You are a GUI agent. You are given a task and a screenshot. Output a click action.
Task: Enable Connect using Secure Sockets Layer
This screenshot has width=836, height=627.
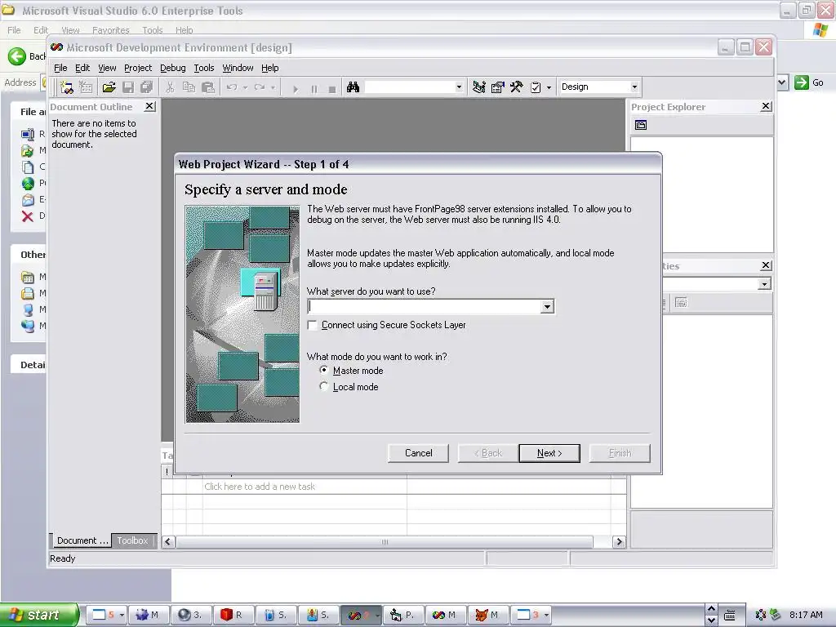(313, 325)
